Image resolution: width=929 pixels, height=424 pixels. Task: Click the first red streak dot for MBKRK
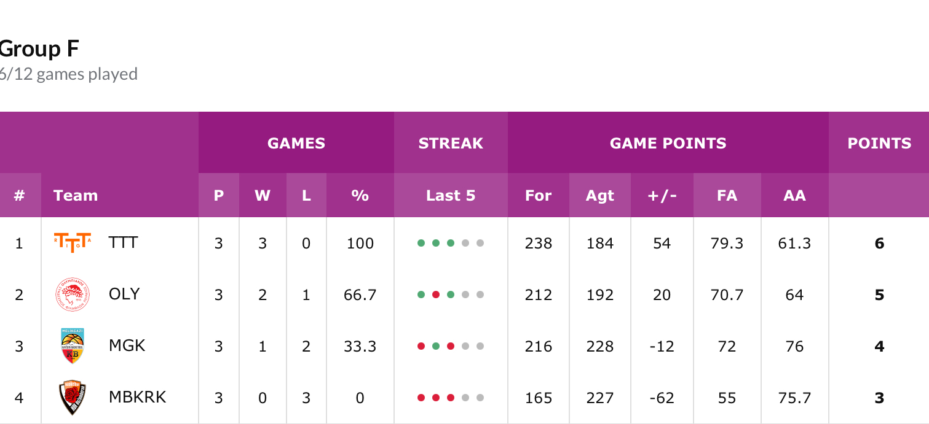[421, 398]
